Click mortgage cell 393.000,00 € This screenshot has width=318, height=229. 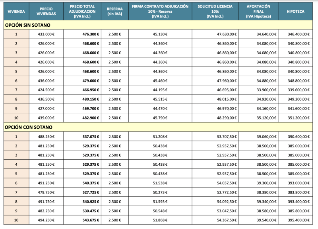(296, 183)
